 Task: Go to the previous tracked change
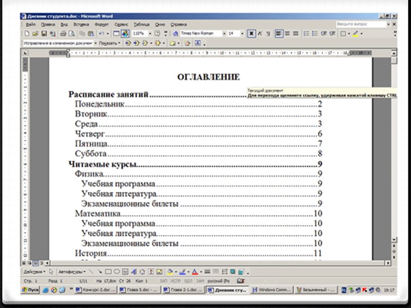click(x=128, y=43)
